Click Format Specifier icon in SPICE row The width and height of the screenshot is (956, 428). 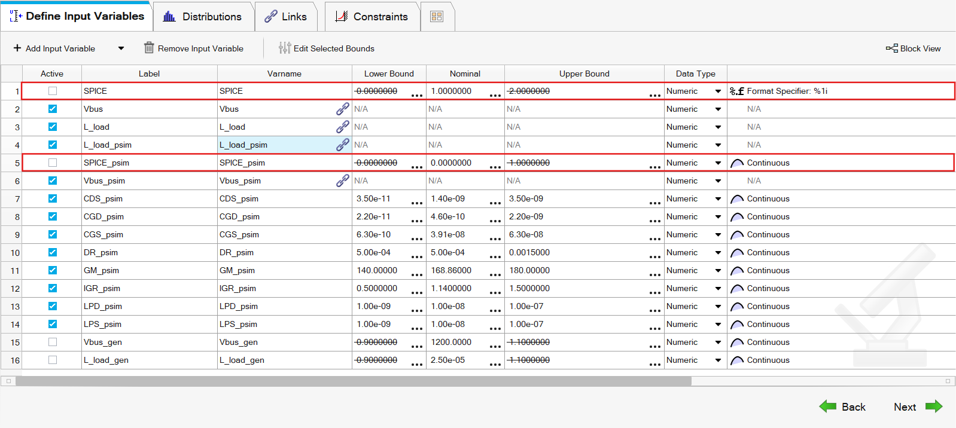click(x=737, y=91)
